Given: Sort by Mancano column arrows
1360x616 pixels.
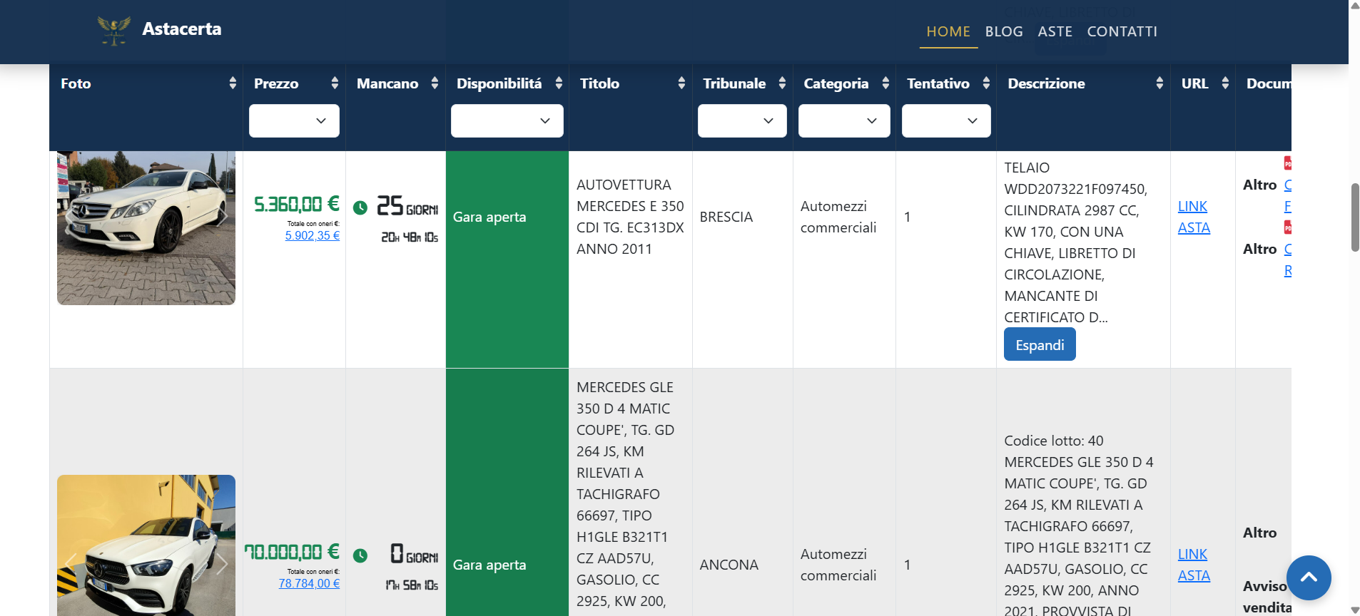Looking at the screenshot, I should pos(435,83).
